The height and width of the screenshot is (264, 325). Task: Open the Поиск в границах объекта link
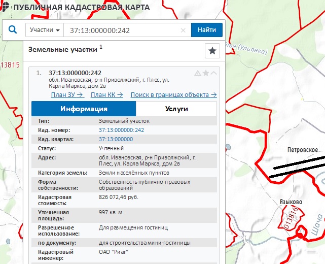click(174, 95)
